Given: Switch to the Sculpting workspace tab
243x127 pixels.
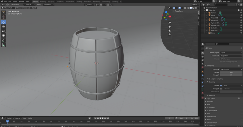Looking at the screenshot, I should 51,2.
